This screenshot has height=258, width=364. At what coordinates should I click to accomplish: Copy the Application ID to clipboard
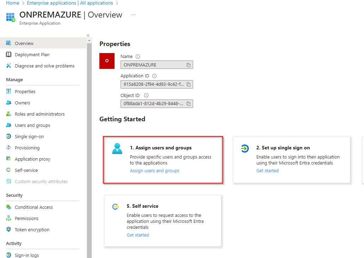(x=189, y=84)
